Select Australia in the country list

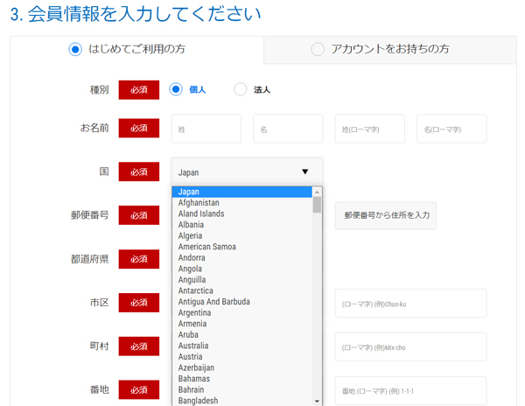click(x=241, y=346)
